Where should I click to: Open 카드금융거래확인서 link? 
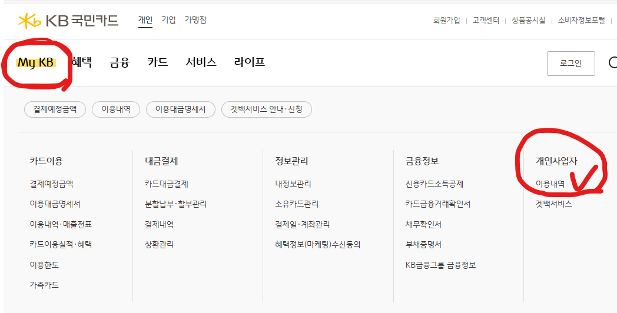click(x=438, y=204)
